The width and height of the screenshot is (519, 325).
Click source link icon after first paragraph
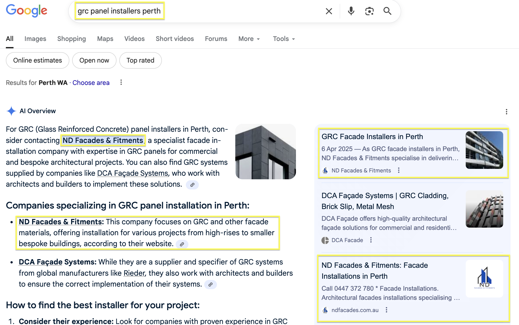192,185
